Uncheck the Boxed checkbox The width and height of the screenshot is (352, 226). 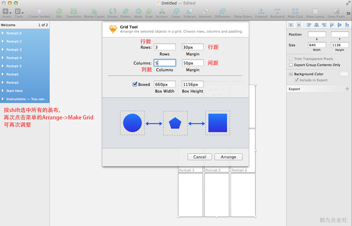point(135,84)
